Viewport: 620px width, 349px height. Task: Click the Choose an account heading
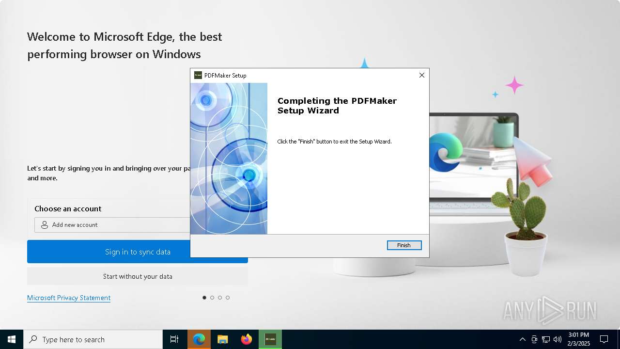(x=68, y=208)
